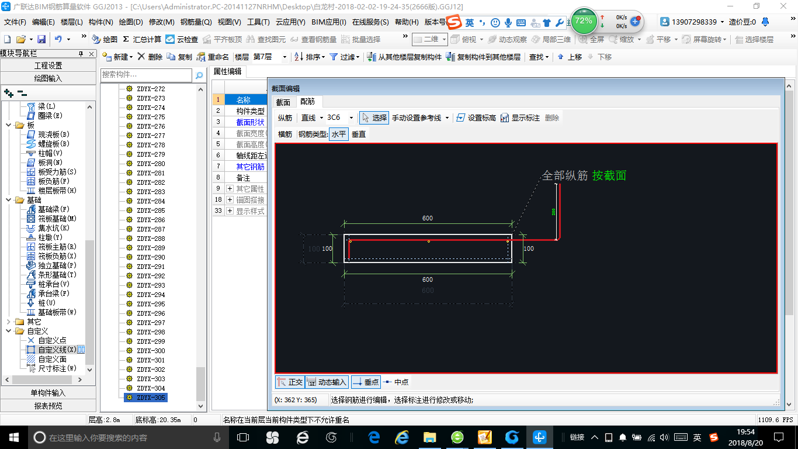The height and width of the screenshot is (449, 798).
Task: Select 集水坑(K) item icon
Action: pos(31,228)
